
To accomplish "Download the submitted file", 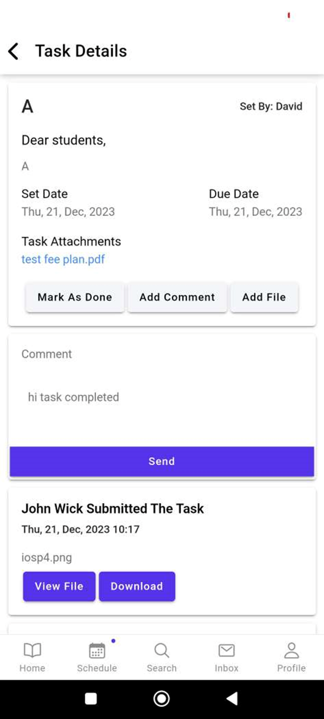I will pos(137,586).
